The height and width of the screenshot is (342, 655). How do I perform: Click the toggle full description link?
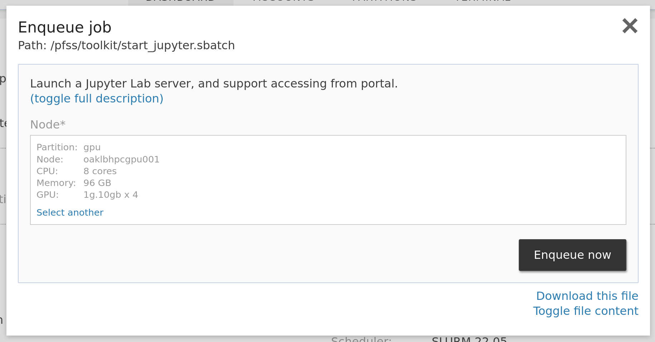97,99
